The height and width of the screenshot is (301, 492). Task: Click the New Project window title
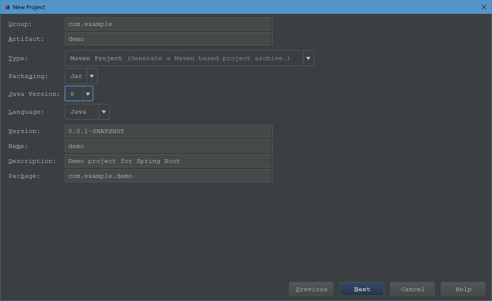(29, 7)
